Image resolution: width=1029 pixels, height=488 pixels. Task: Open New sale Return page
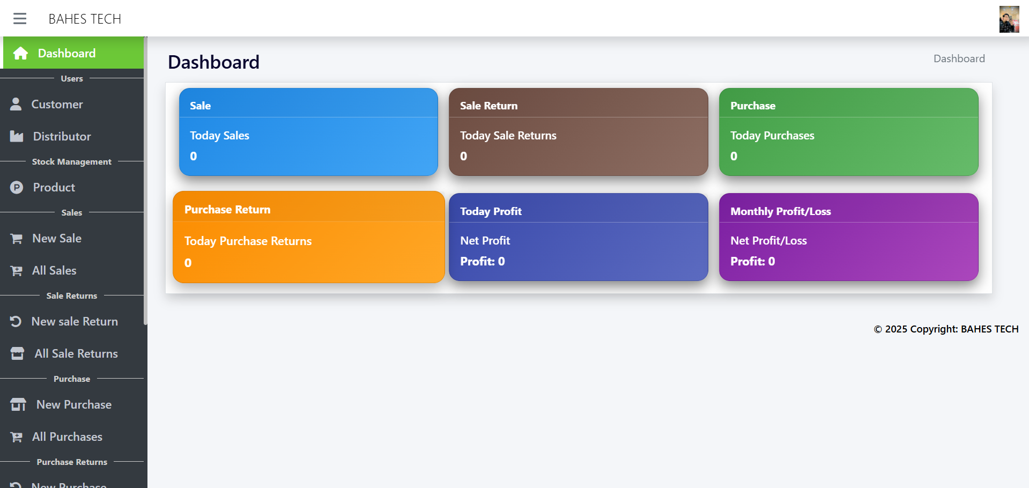72,321
